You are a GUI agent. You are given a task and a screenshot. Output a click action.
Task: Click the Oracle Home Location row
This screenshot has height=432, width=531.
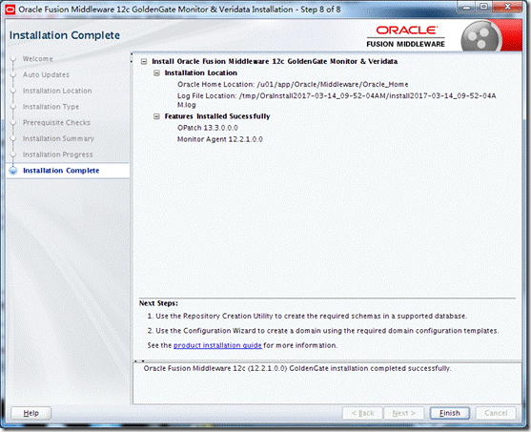[x=293, y=84]
